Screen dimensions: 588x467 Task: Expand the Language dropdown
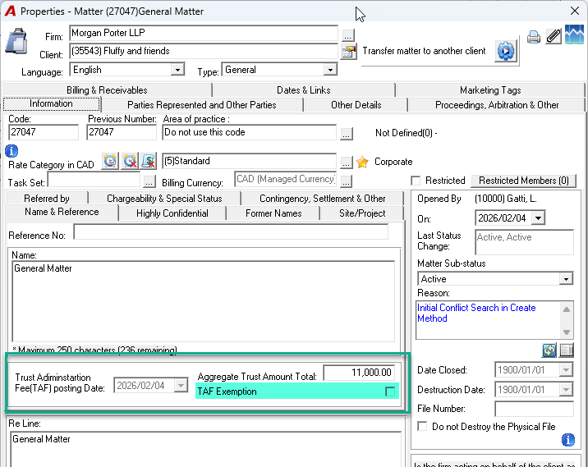(x=177, y=70)
